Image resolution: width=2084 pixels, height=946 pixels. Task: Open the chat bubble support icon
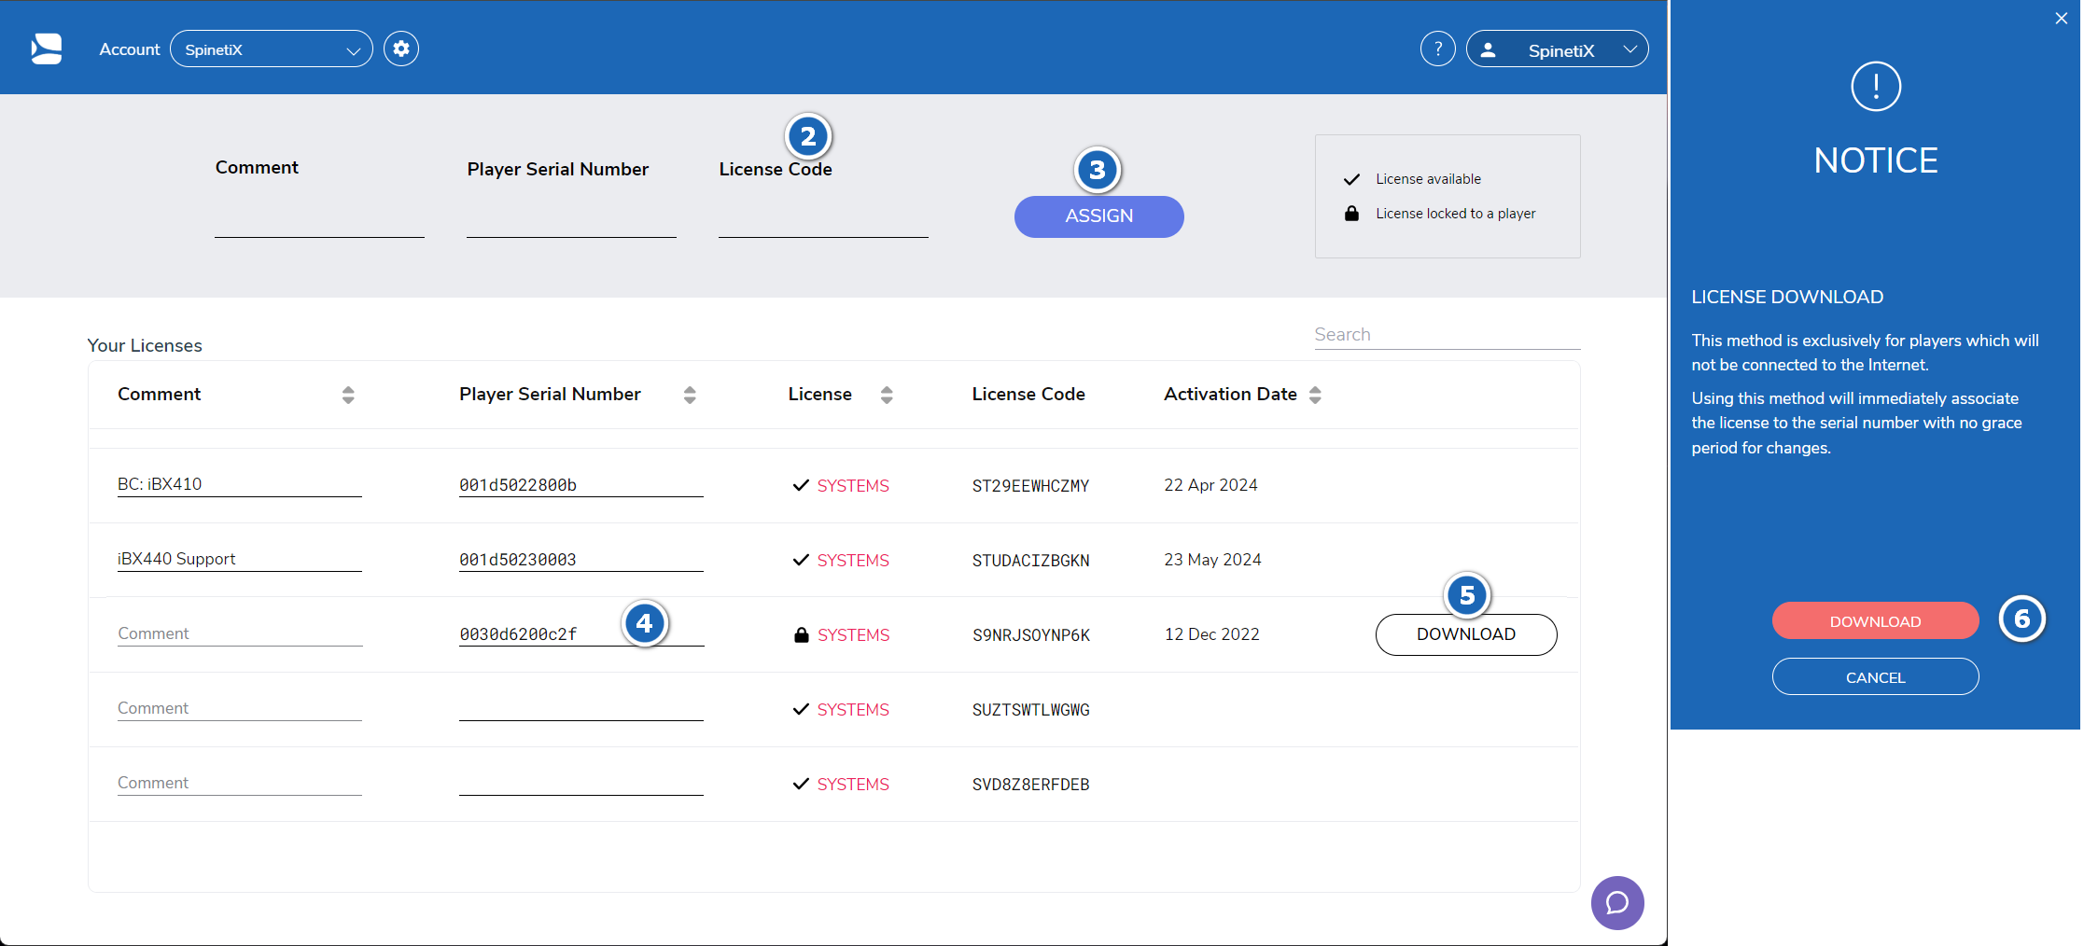tap(1617, 902)
